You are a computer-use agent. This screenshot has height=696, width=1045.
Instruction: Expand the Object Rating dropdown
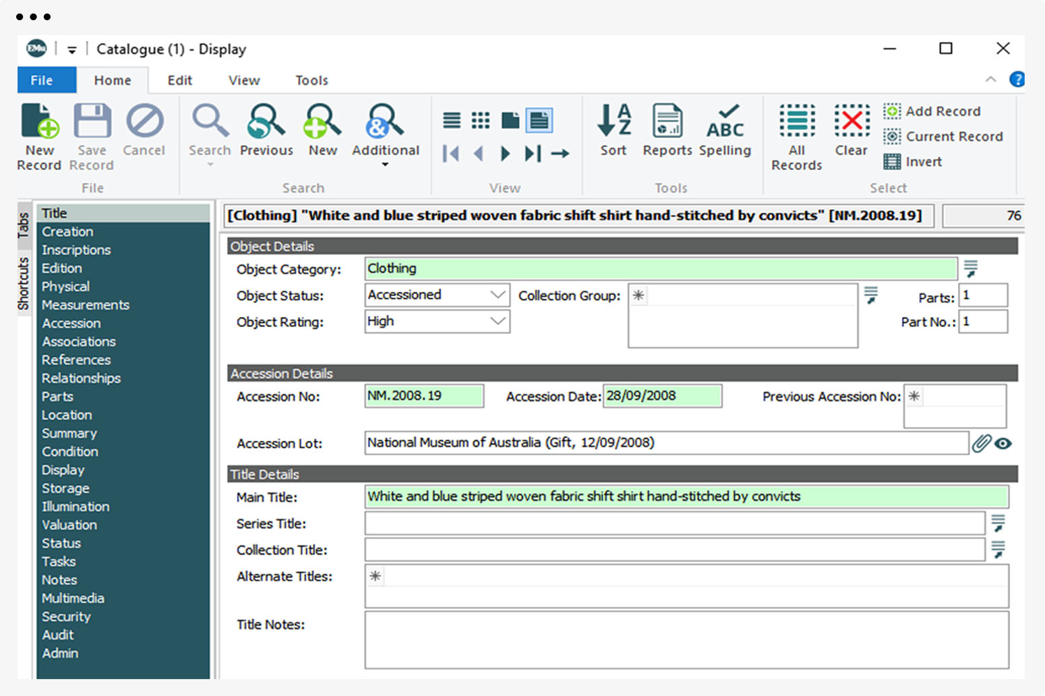pyautogui.click(x=498, y=321)
